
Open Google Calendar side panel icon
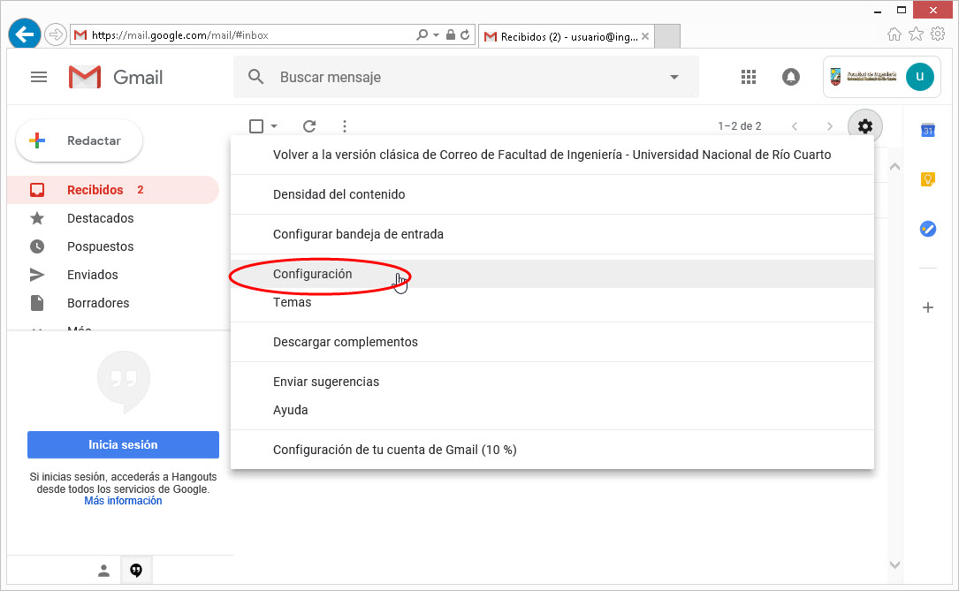click(x=928, y=130)
